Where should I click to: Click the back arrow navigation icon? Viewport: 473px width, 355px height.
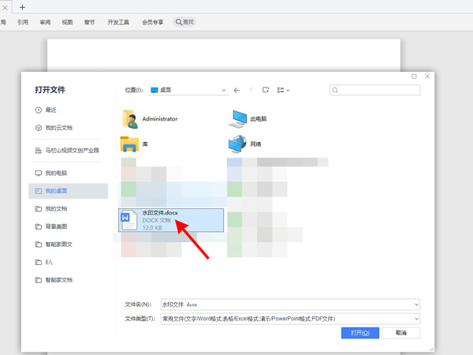236,91
